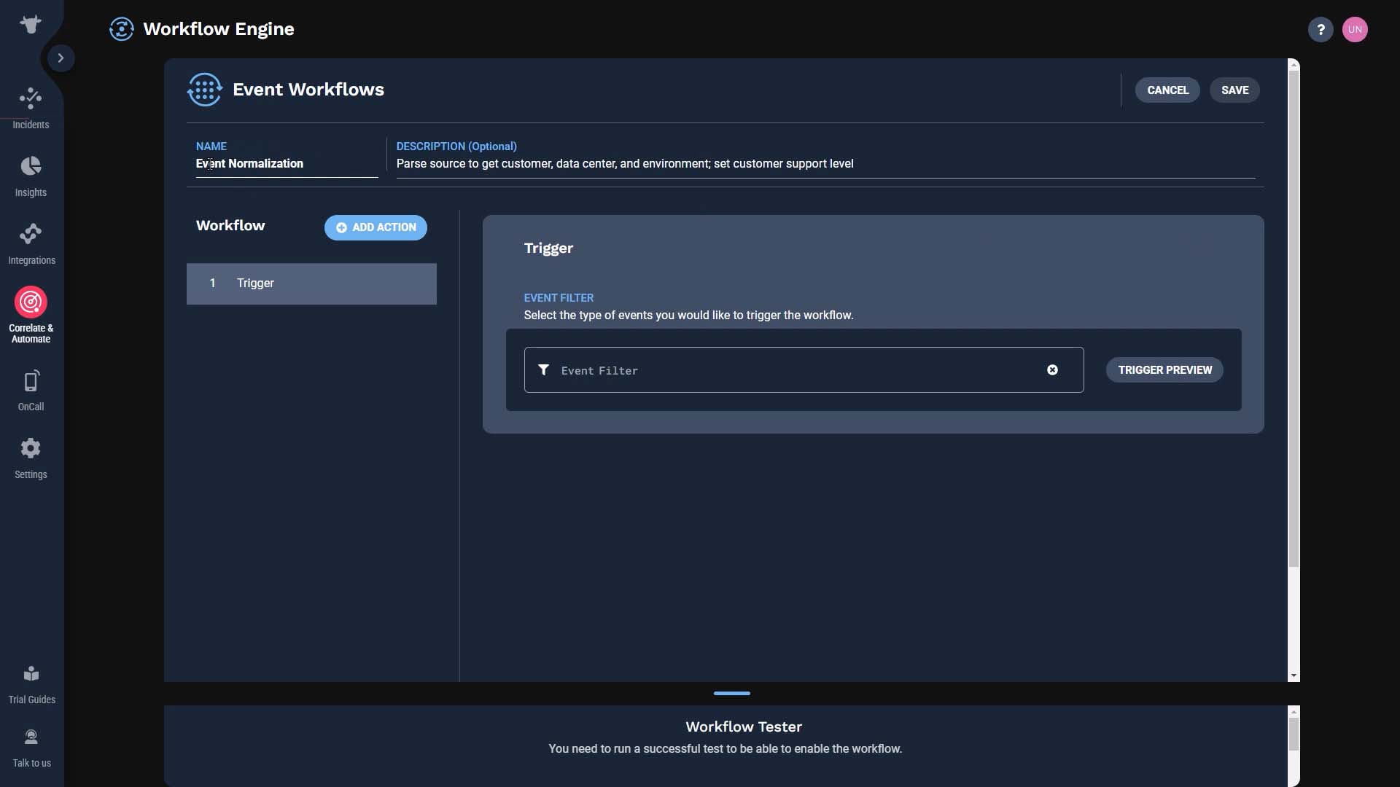Click the SAVE button

(x=1234, y=90)
